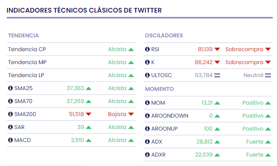Open the SMA200 info icon

point(11,114)
